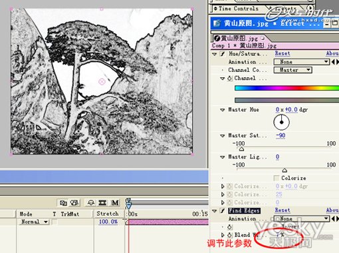Click the small square on 黄山原图.jpg tab
Viewport: 339px width, 253px height.
click(263, 38)
